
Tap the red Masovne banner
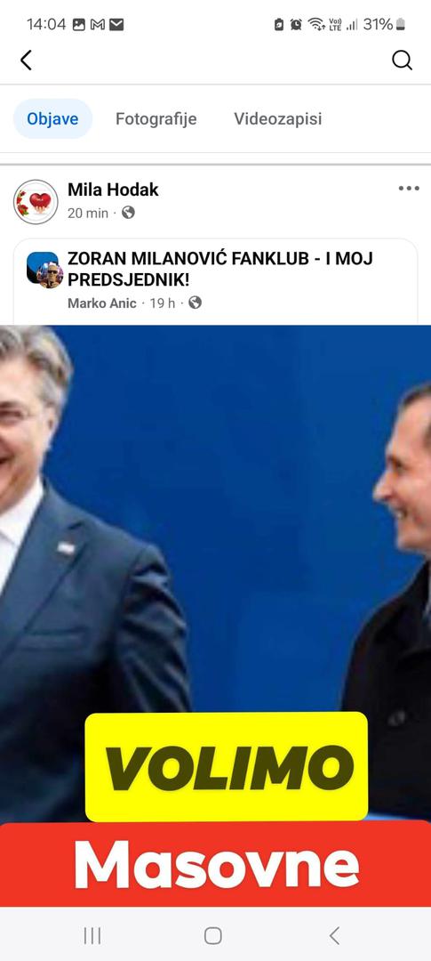click(215, 864)
